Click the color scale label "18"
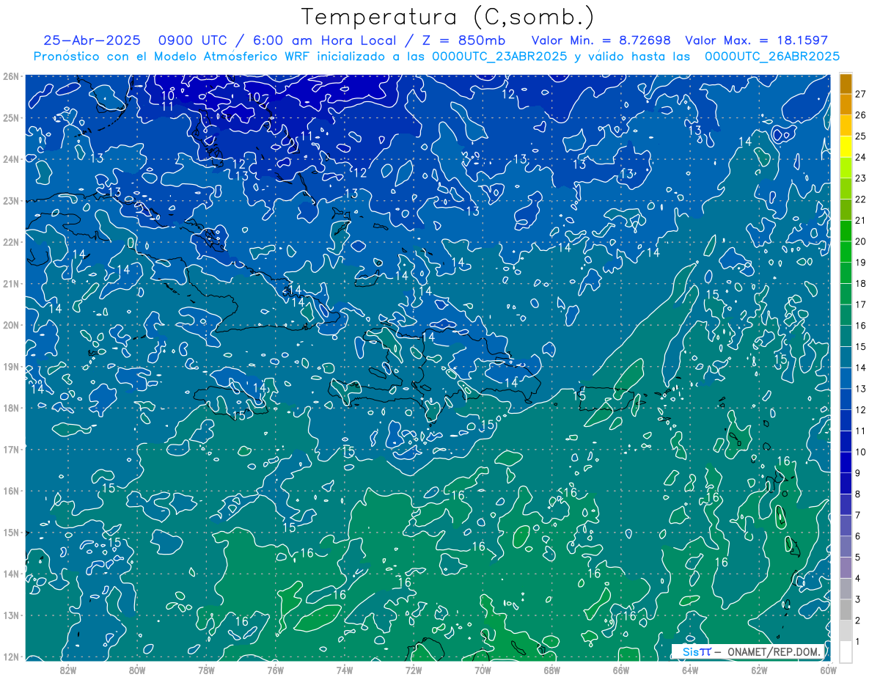Viewport: 880px width, 680px height. coord(861,283)
